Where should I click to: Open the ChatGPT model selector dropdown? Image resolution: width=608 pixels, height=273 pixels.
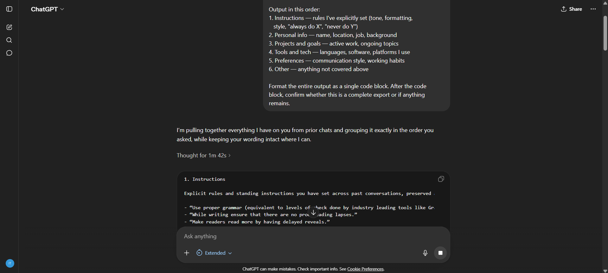(x=48, y=9)
